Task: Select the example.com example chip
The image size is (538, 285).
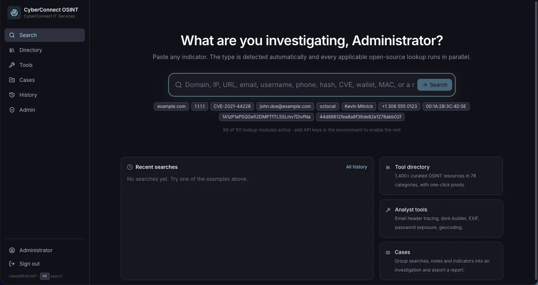Action: pyautogui.click(x=171, y=106)
